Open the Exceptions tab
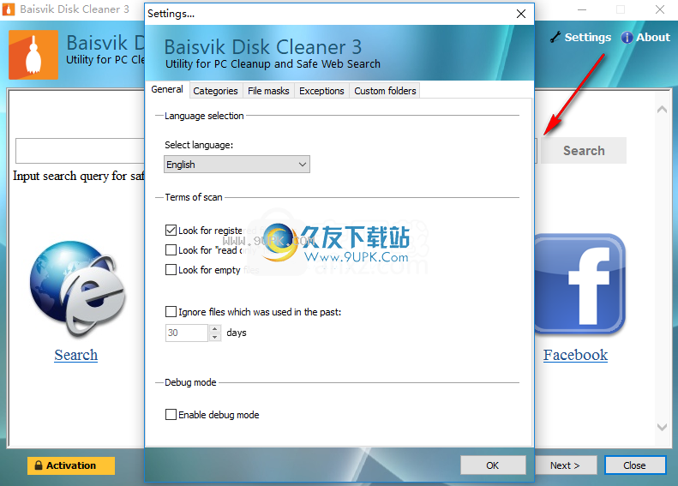 click(321, 91)
